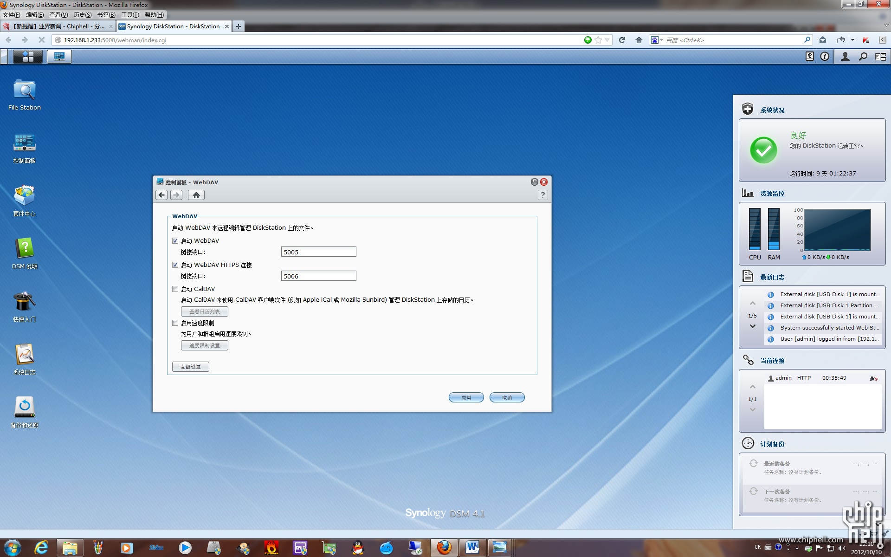This screenshot has width=891, height=557.
Task: Go forward in the WebDAV control panel window
Action: tap(176, 195)
